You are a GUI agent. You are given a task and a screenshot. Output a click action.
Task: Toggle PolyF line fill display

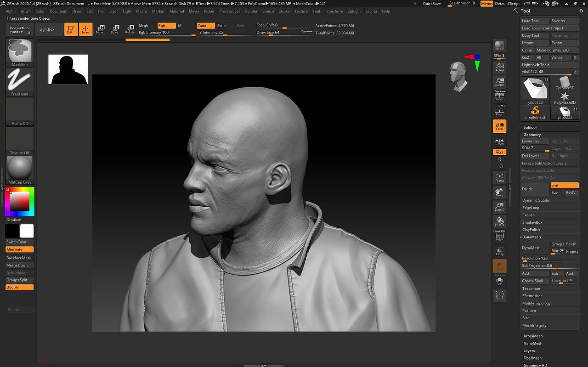[x=499, y=236]
